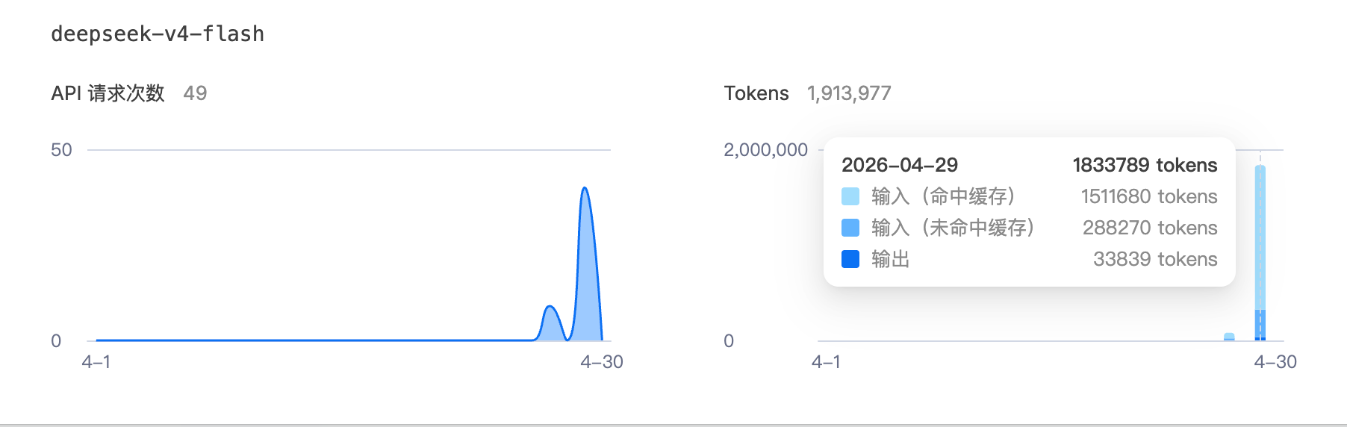Click the 1511680 tokens value
The width and height of the screenshot is (1347, 427).
pyautogui.click(x=1149, y=196)
